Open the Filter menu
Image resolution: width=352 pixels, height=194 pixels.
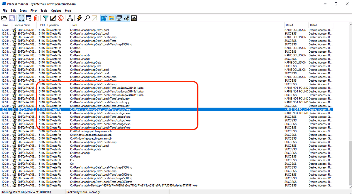coord(34,11)
